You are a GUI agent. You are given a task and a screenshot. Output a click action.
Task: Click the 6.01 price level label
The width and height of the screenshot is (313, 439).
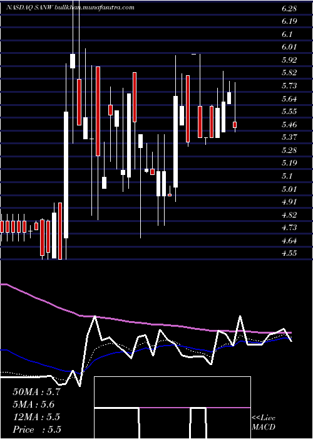289,47
